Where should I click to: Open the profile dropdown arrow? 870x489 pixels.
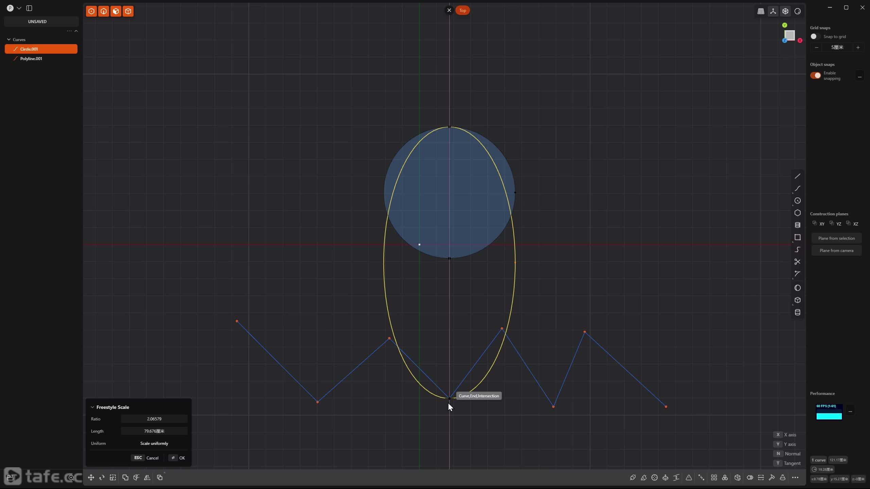tap(19, 8)
